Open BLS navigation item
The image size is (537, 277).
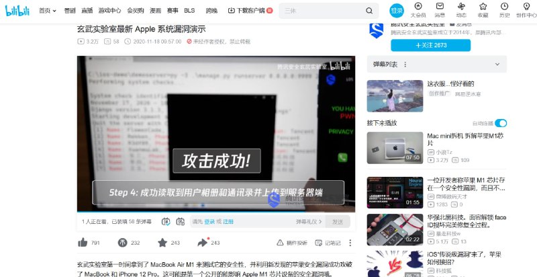[x=189, y=11]
